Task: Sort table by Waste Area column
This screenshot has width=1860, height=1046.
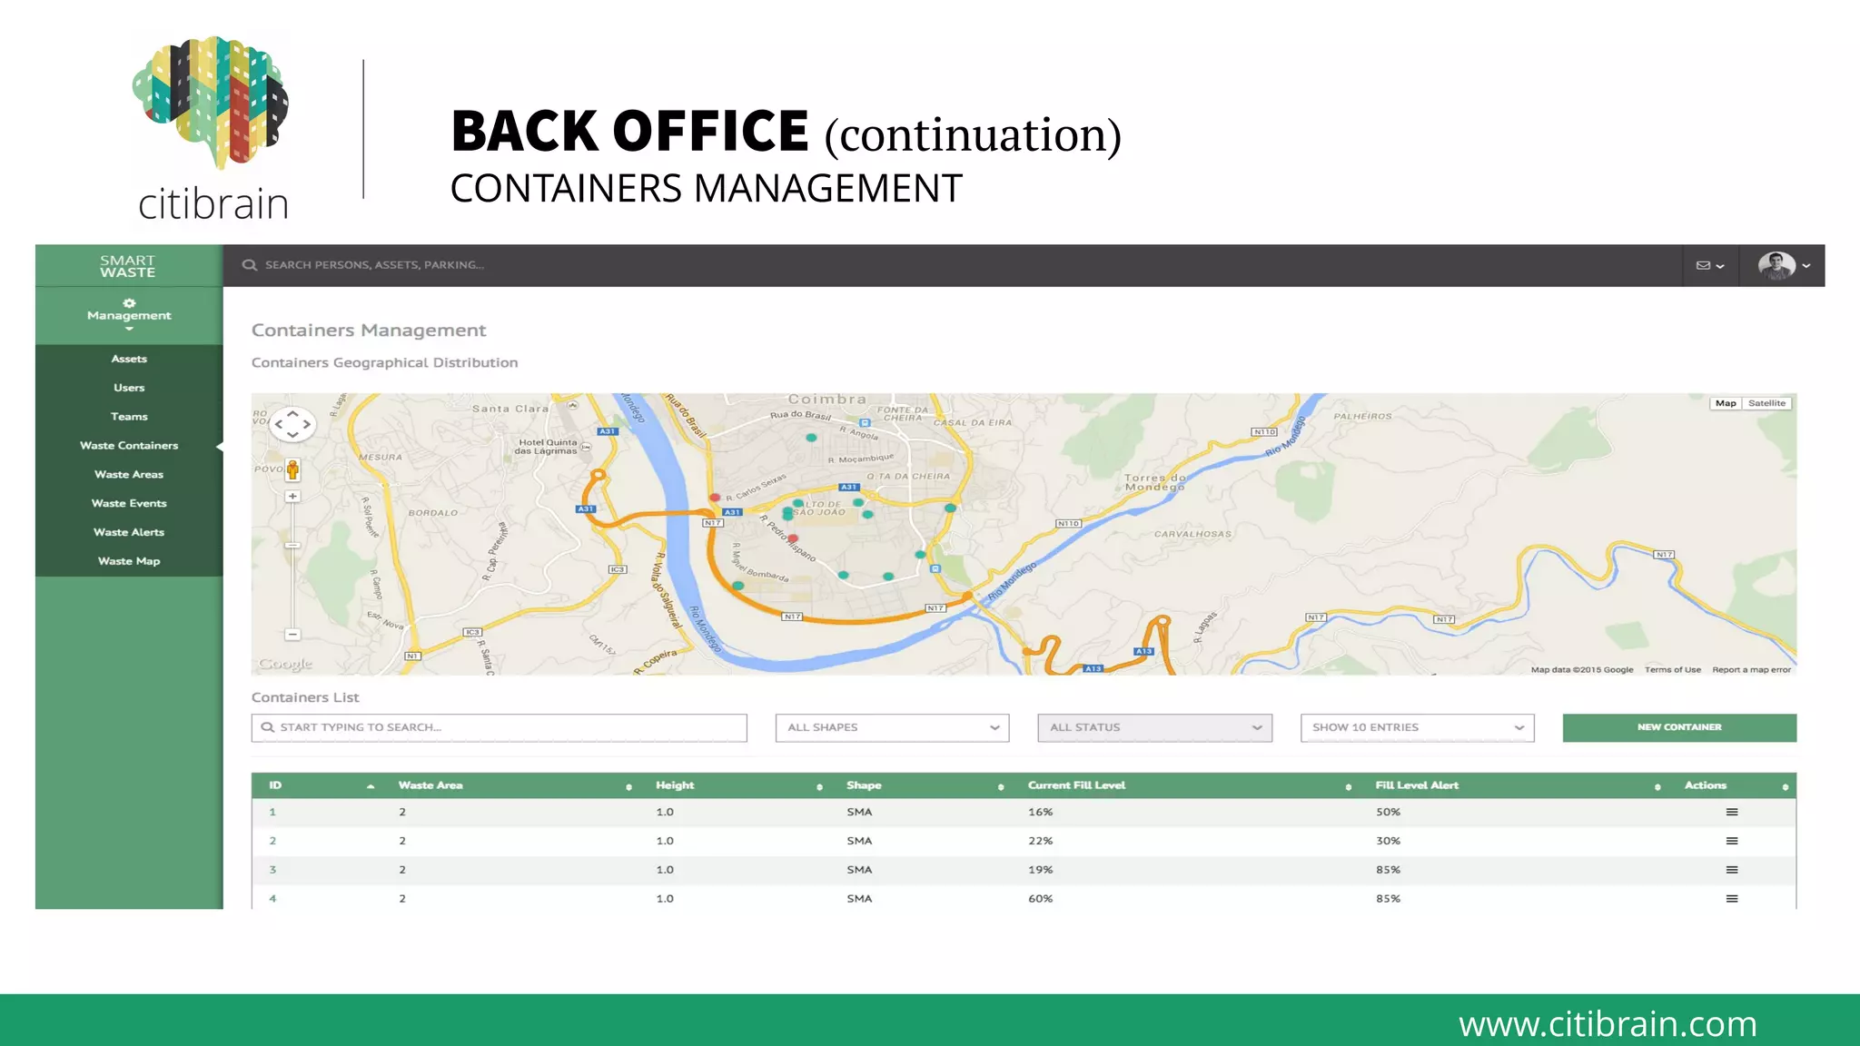Action: click(x=628, y=786)
